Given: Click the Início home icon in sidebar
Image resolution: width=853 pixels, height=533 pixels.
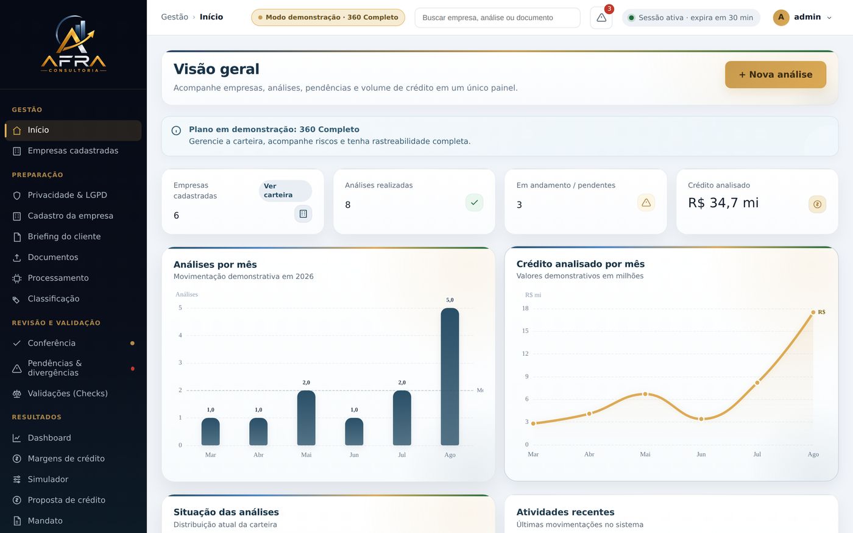Looking at the screenshot, I should coord(17,130).
